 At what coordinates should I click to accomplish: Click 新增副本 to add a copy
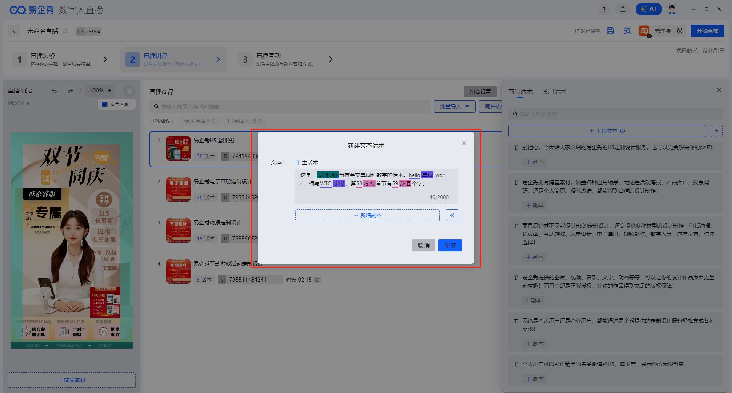pyautogui.click(x=367, y=215)
